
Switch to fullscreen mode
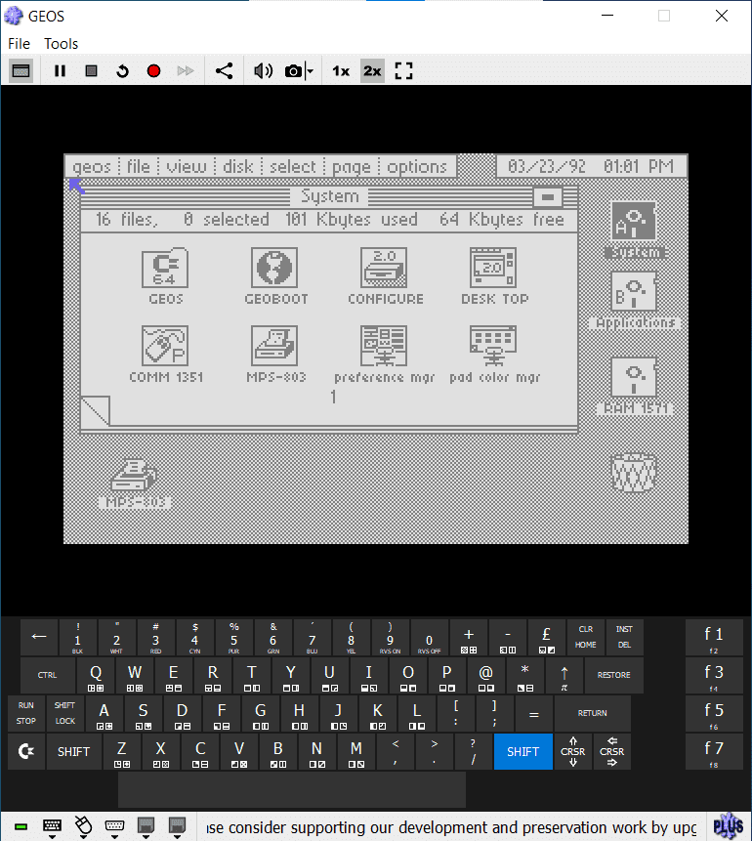tap(404, 70)
